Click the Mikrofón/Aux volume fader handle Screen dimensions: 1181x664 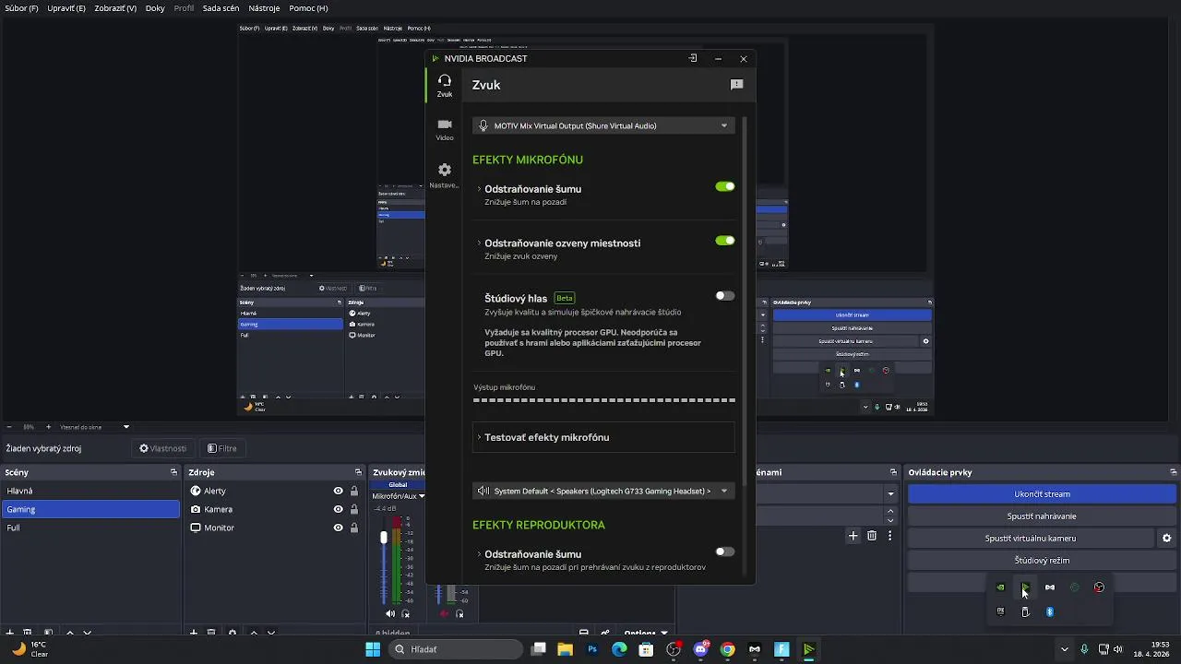384,537
